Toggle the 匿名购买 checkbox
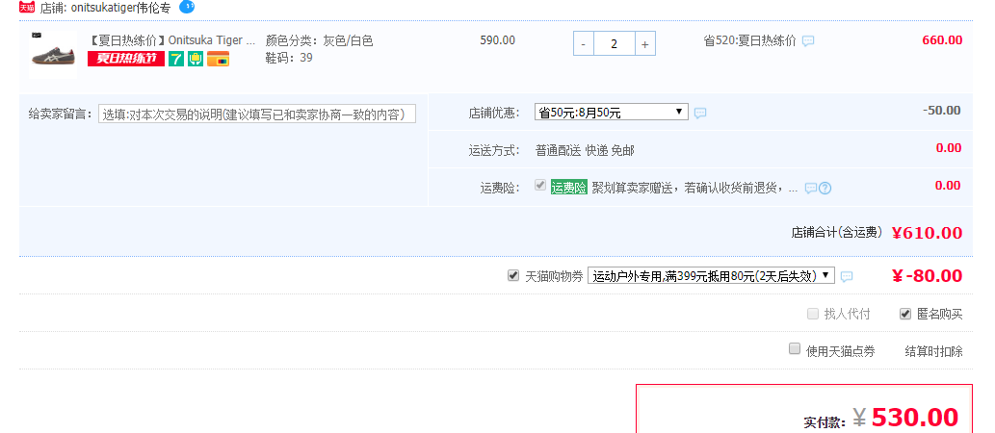This screenshot has width=995, height=433. pyautogui.click(x=905, y=313)
